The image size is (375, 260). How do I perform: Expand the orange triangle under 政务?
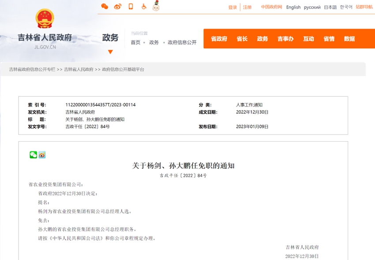pos(110,52)
